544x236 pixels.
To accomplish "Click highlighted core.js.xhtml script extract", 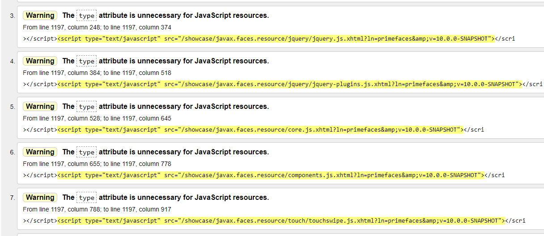I will [x=260, y=130].
